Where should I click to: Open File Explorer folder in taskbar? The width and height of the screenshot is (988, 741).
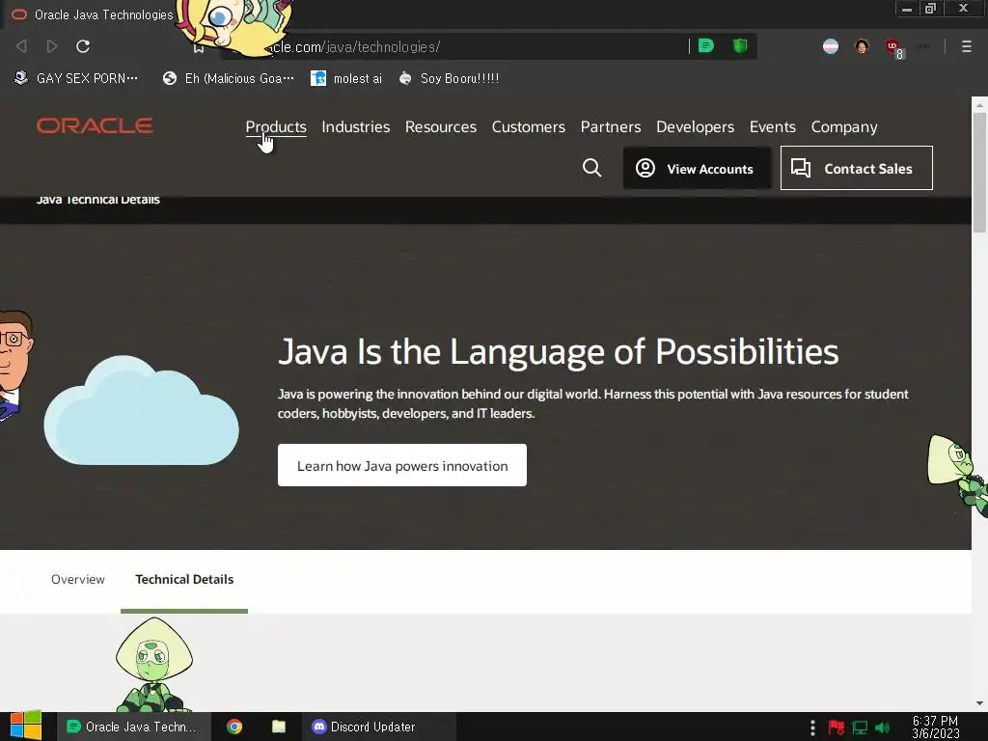click(x=279, y=727)
